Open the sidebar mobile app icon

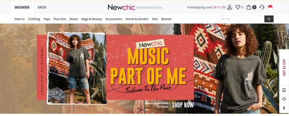click(x=284, y=90)
